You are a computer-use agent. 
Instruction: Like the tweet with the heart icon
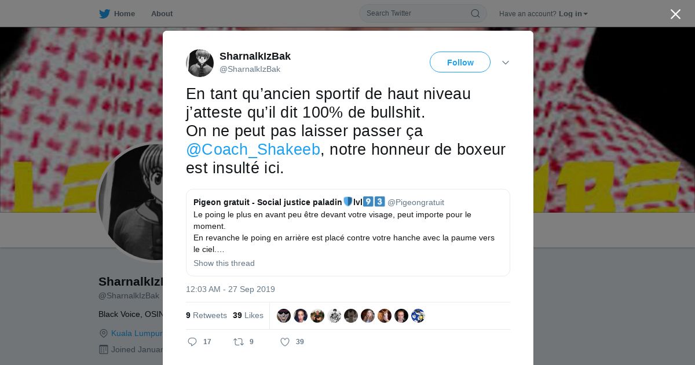(x=285, y=342)
